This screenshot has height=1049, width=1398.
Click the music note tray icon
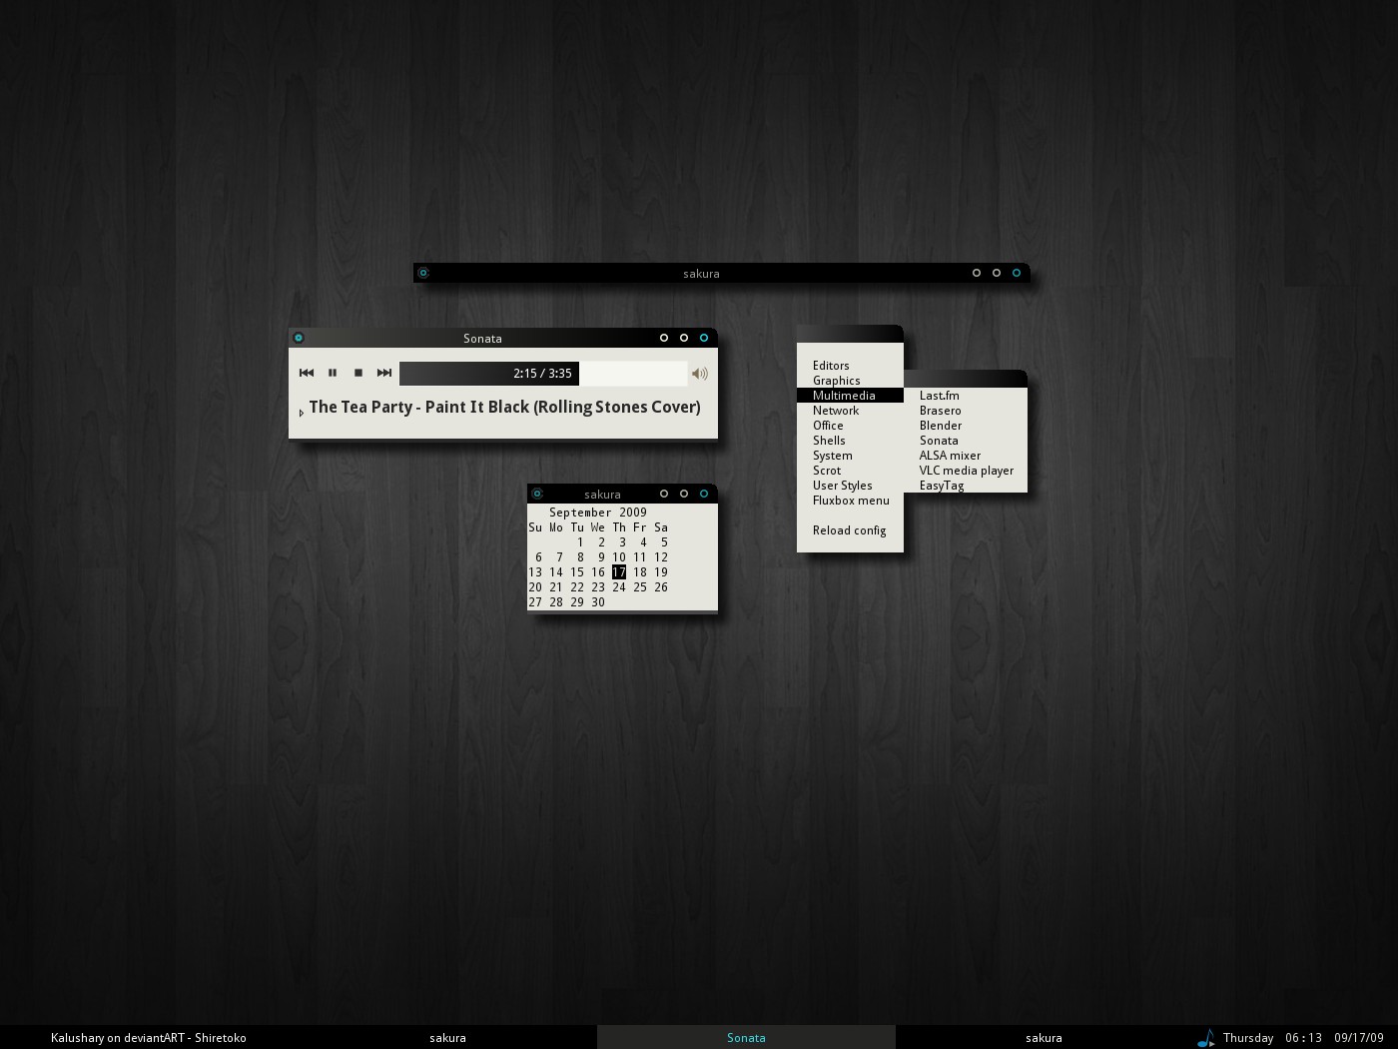(1206, 1038)
